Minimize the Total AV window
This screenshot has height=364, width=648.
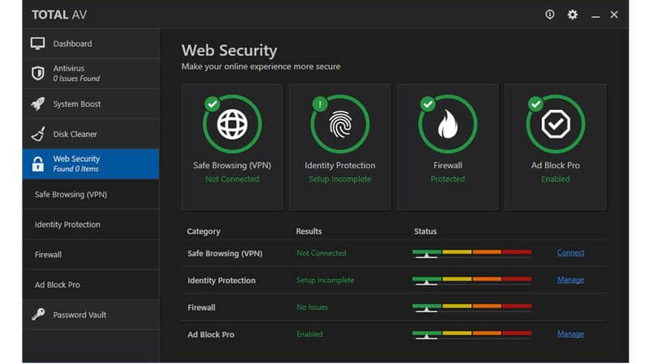coord(595,15)
